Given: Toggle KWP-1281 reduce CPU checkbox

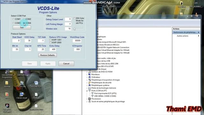Looking at the screenshot, I should click(x=50, y=40).
